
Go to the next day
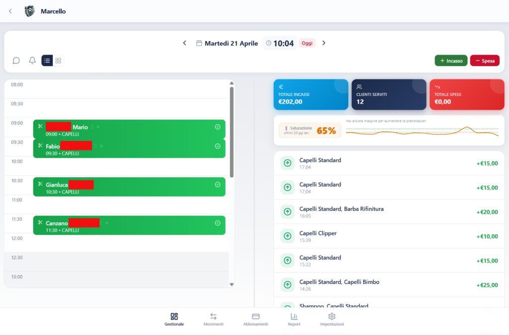pos(324,43)
